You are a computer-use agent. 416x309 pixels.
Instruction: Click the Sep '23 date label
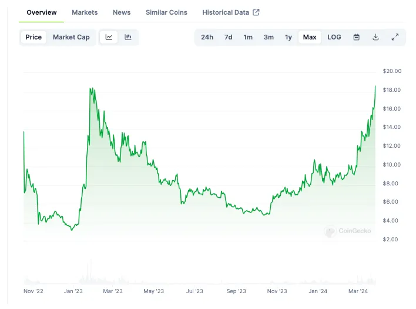[236, 291]
